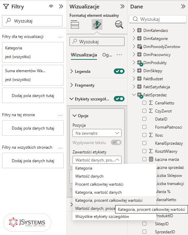Click Dodaj pola danych tutaj under page filters
Viewport: 188px width, 235px height.
coord(33,128)
